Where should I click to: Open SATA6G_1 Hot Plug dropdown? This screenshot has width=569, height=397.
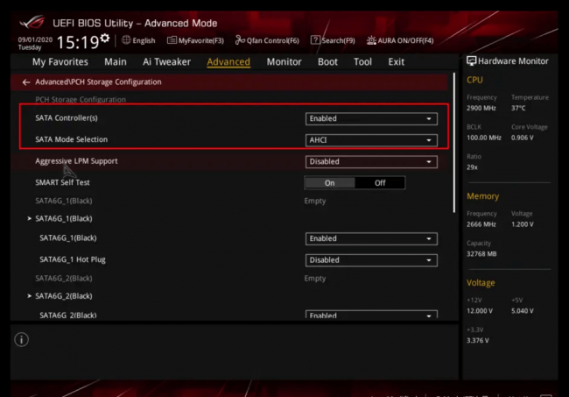pyautogui.click(x=371, y=260)
